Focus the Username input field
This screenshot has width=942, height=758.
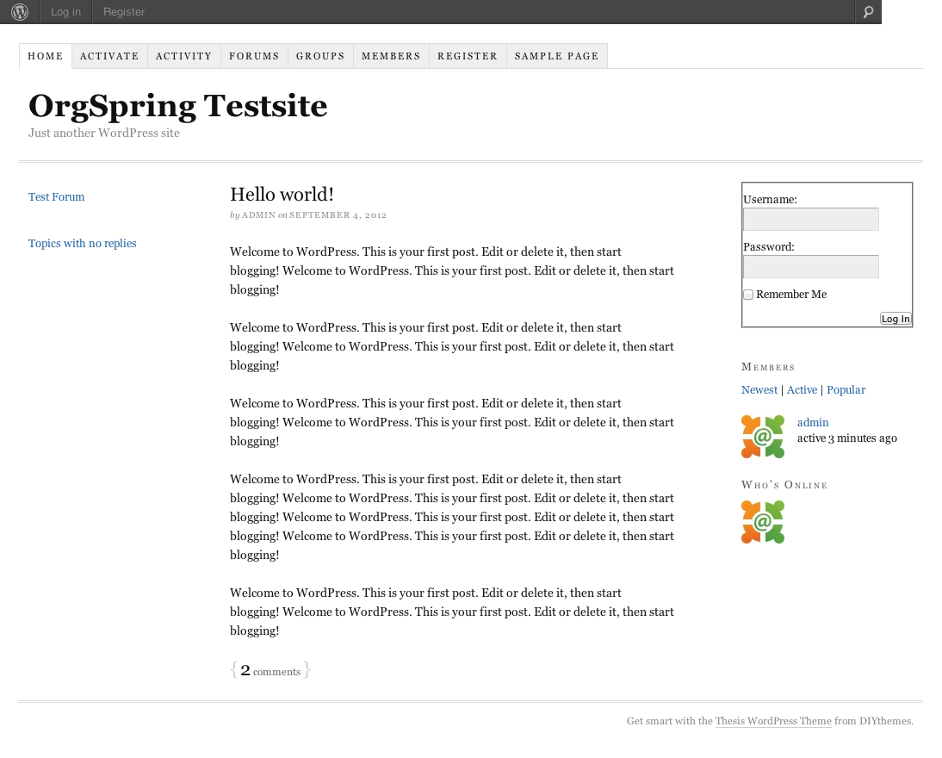point(811,220)
